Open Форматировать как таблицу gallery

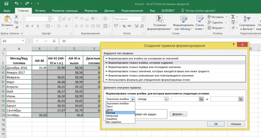183,23
